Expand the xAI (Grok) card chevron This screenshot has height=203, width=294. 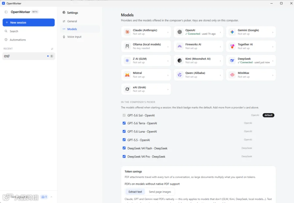(x=168, y=90)
